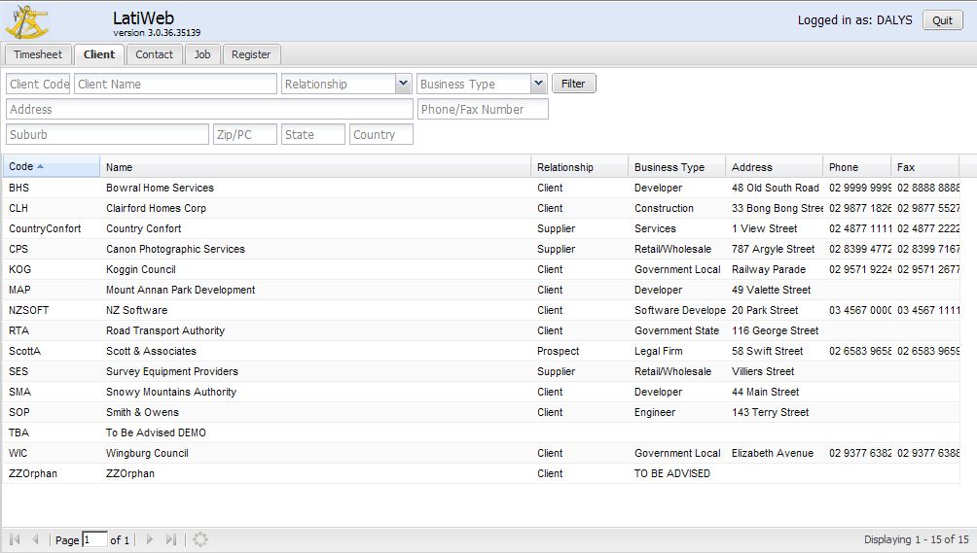Switch to the Timesheet tab
The width and height of the screenshot is (977, 553).
click(x=38, y=54)
